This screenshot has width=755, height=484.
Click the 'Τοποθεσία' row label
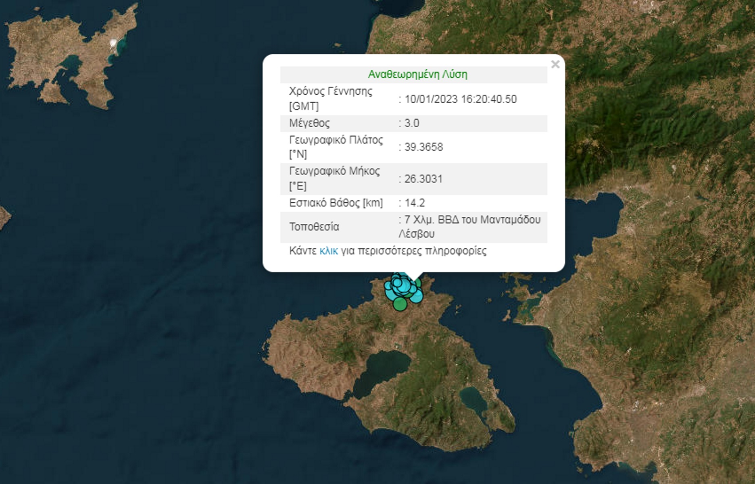pyautogui.click(x=314, y=227)
